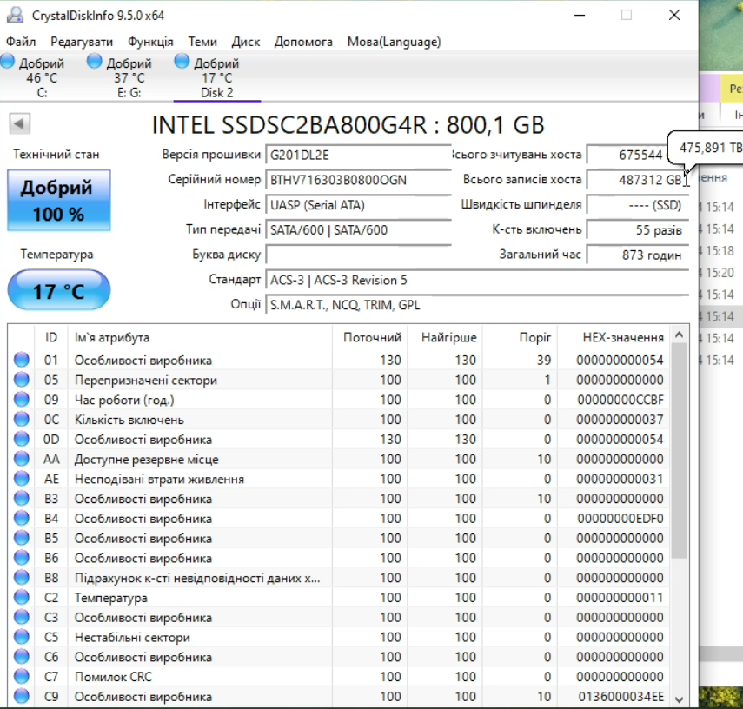Open the Функція menu

pyautogui.click(x=150, y=42)
